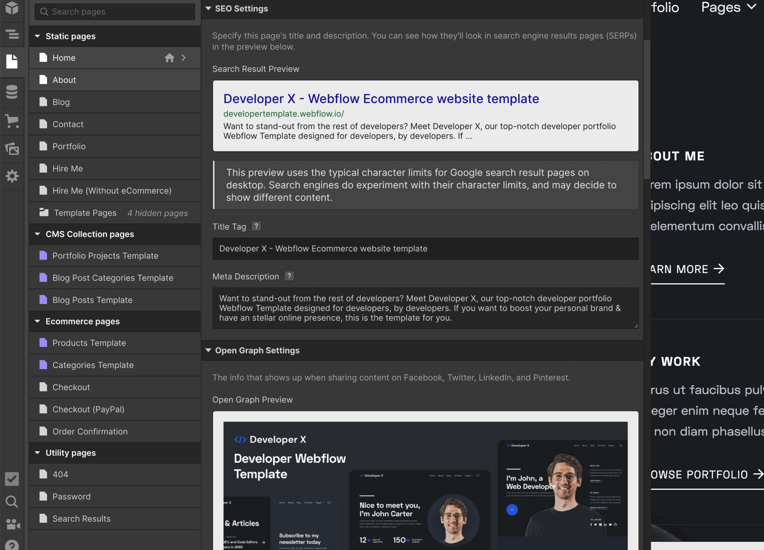Click the Developer X search result preview link
Screen dimensions: 764x550
point(381,98)
